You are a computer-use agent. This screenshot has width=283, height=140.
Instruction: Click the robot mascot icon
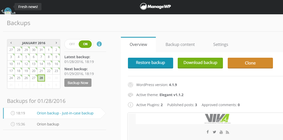pos(7,11)
